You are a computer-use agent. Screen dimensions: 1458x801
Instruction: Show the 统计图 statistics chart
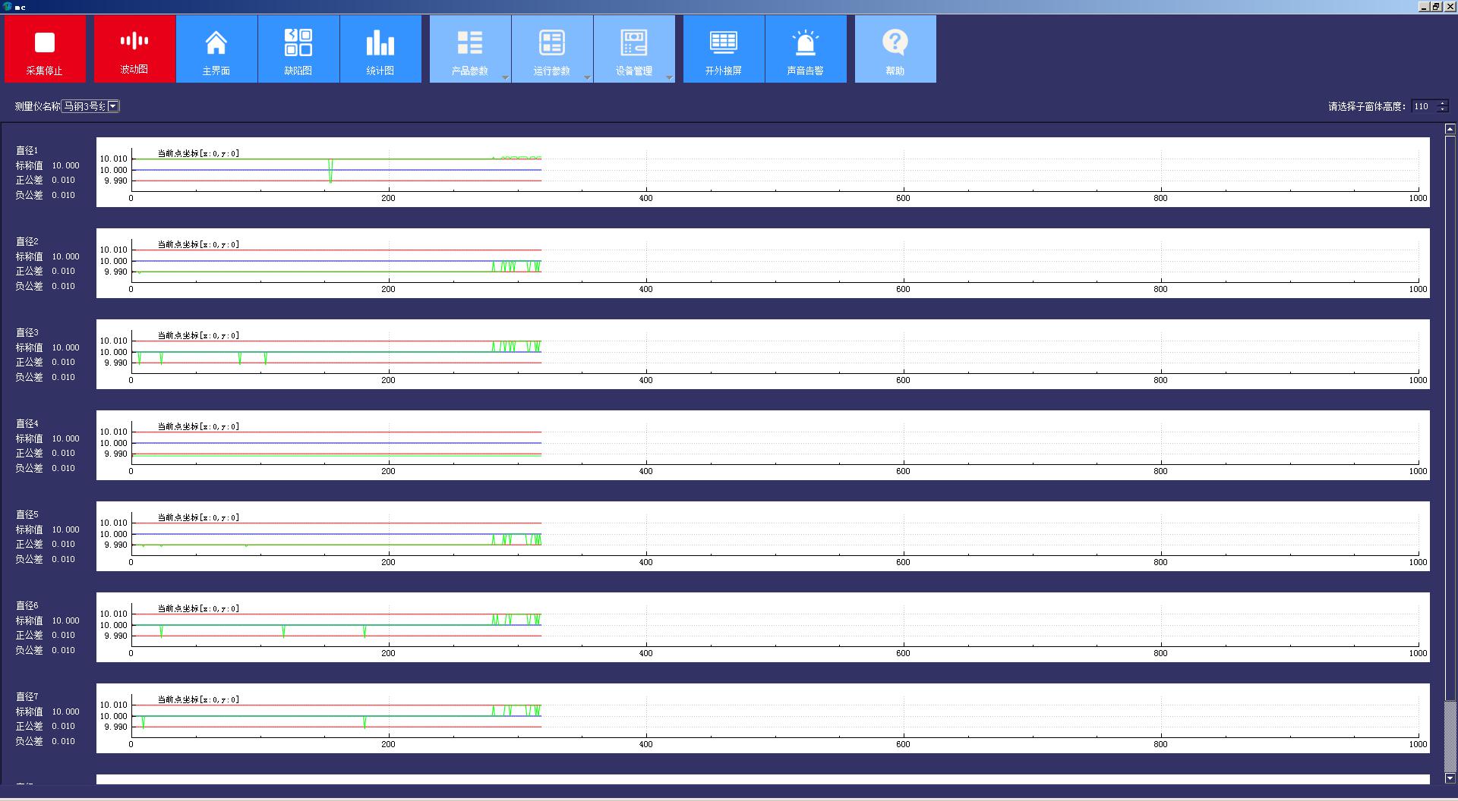coord(380,49)
